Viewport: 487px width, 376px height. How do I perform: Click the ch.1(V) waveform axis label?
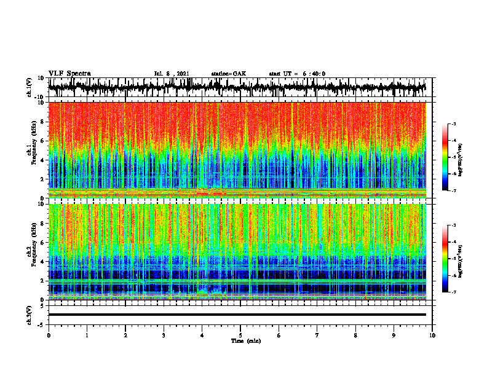pyautogui.click(x=30, y=87)
